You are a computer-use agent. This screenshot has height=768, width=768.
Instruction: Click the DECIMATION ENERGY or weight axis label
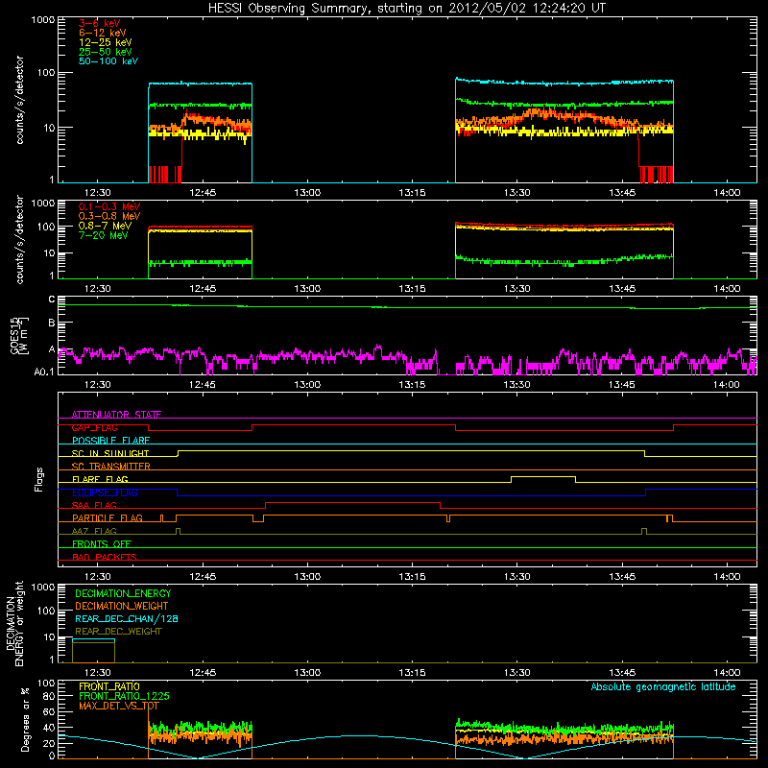point(14,623)
